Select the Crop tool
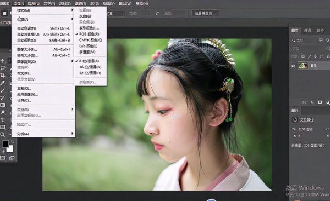Screen dimensions: 330x201 pyautogui.click(x=3, y=76)
